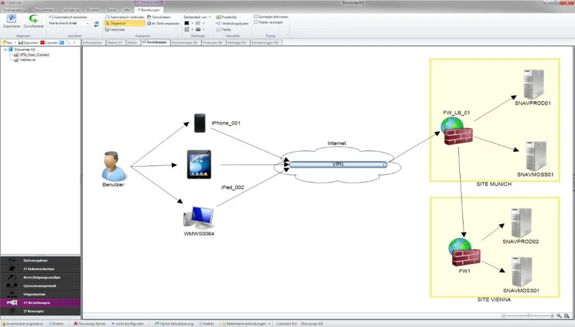Click the blue refresh arrows beside layout dropdown
Viewport: 575px width, 327px height.
tap(96, 23)
